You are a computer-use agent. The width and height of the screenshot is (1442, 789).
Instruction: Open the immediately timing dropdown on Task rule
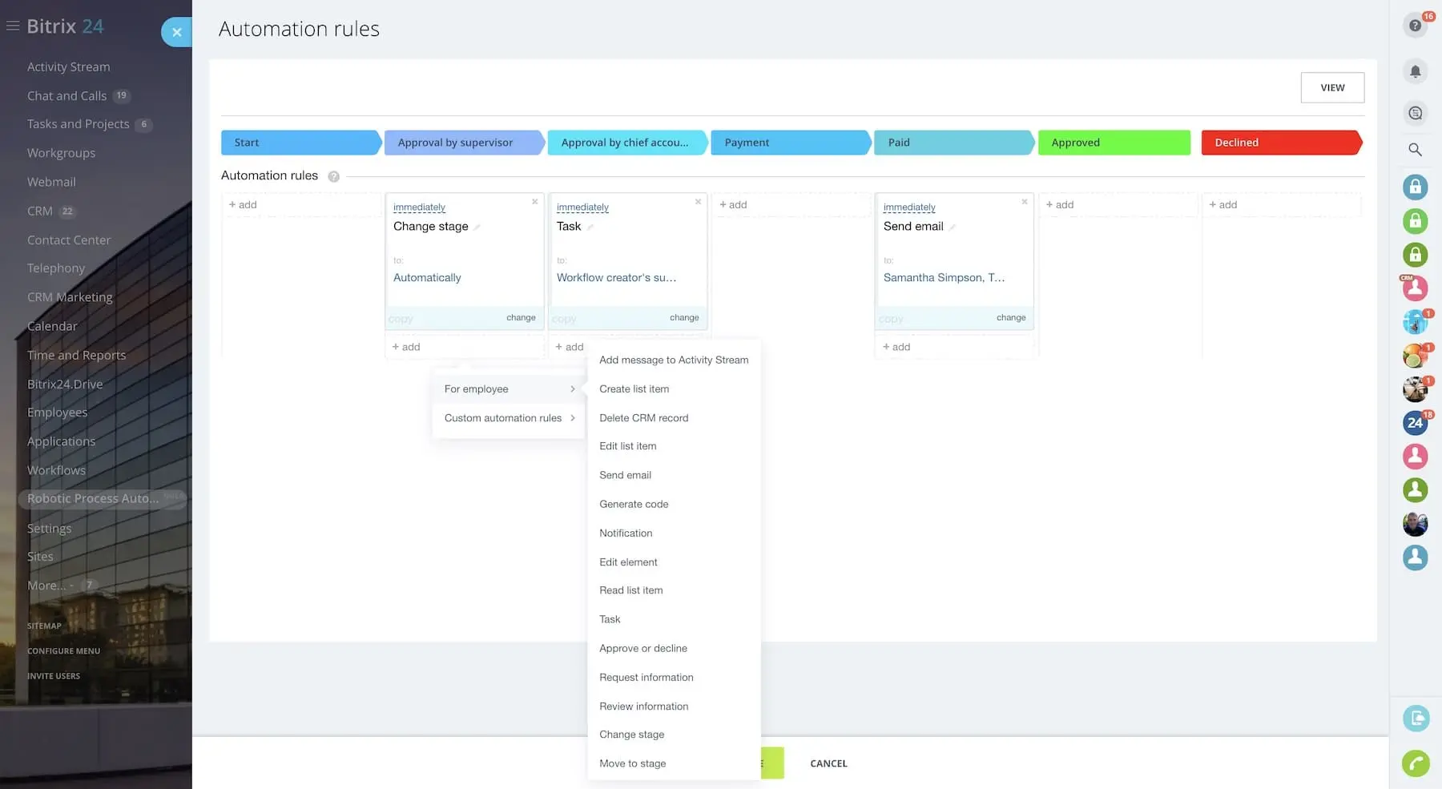pos(582,207)
